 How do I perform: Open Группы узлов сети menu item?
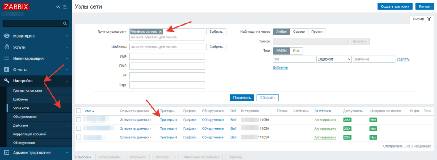click(28, 90)
